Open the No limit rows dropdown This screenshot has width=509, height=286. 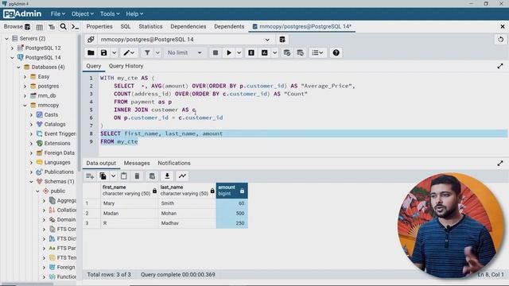point(185,52)
